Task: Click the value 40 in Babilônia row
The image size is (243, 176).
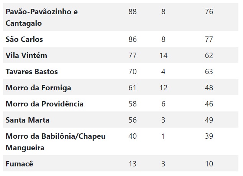Action: 133,136
